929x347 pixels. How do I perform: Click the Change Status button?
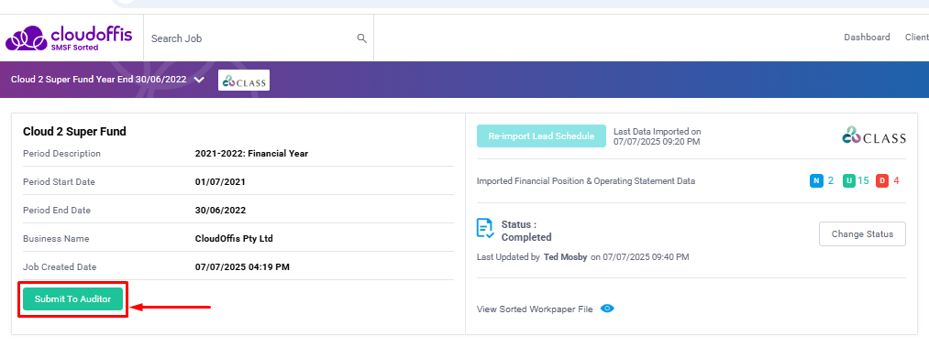(862, 234)
